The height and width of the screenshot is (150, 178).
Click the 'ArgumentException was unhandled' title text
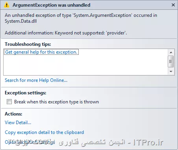click(52, 5)
